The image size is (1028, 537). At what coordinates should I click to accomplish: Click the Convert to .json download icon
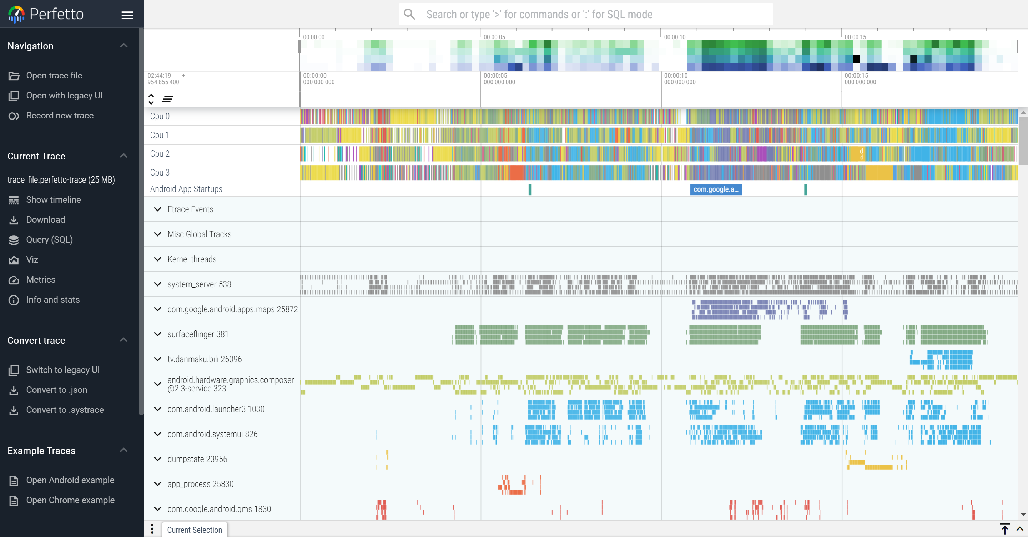14,390
